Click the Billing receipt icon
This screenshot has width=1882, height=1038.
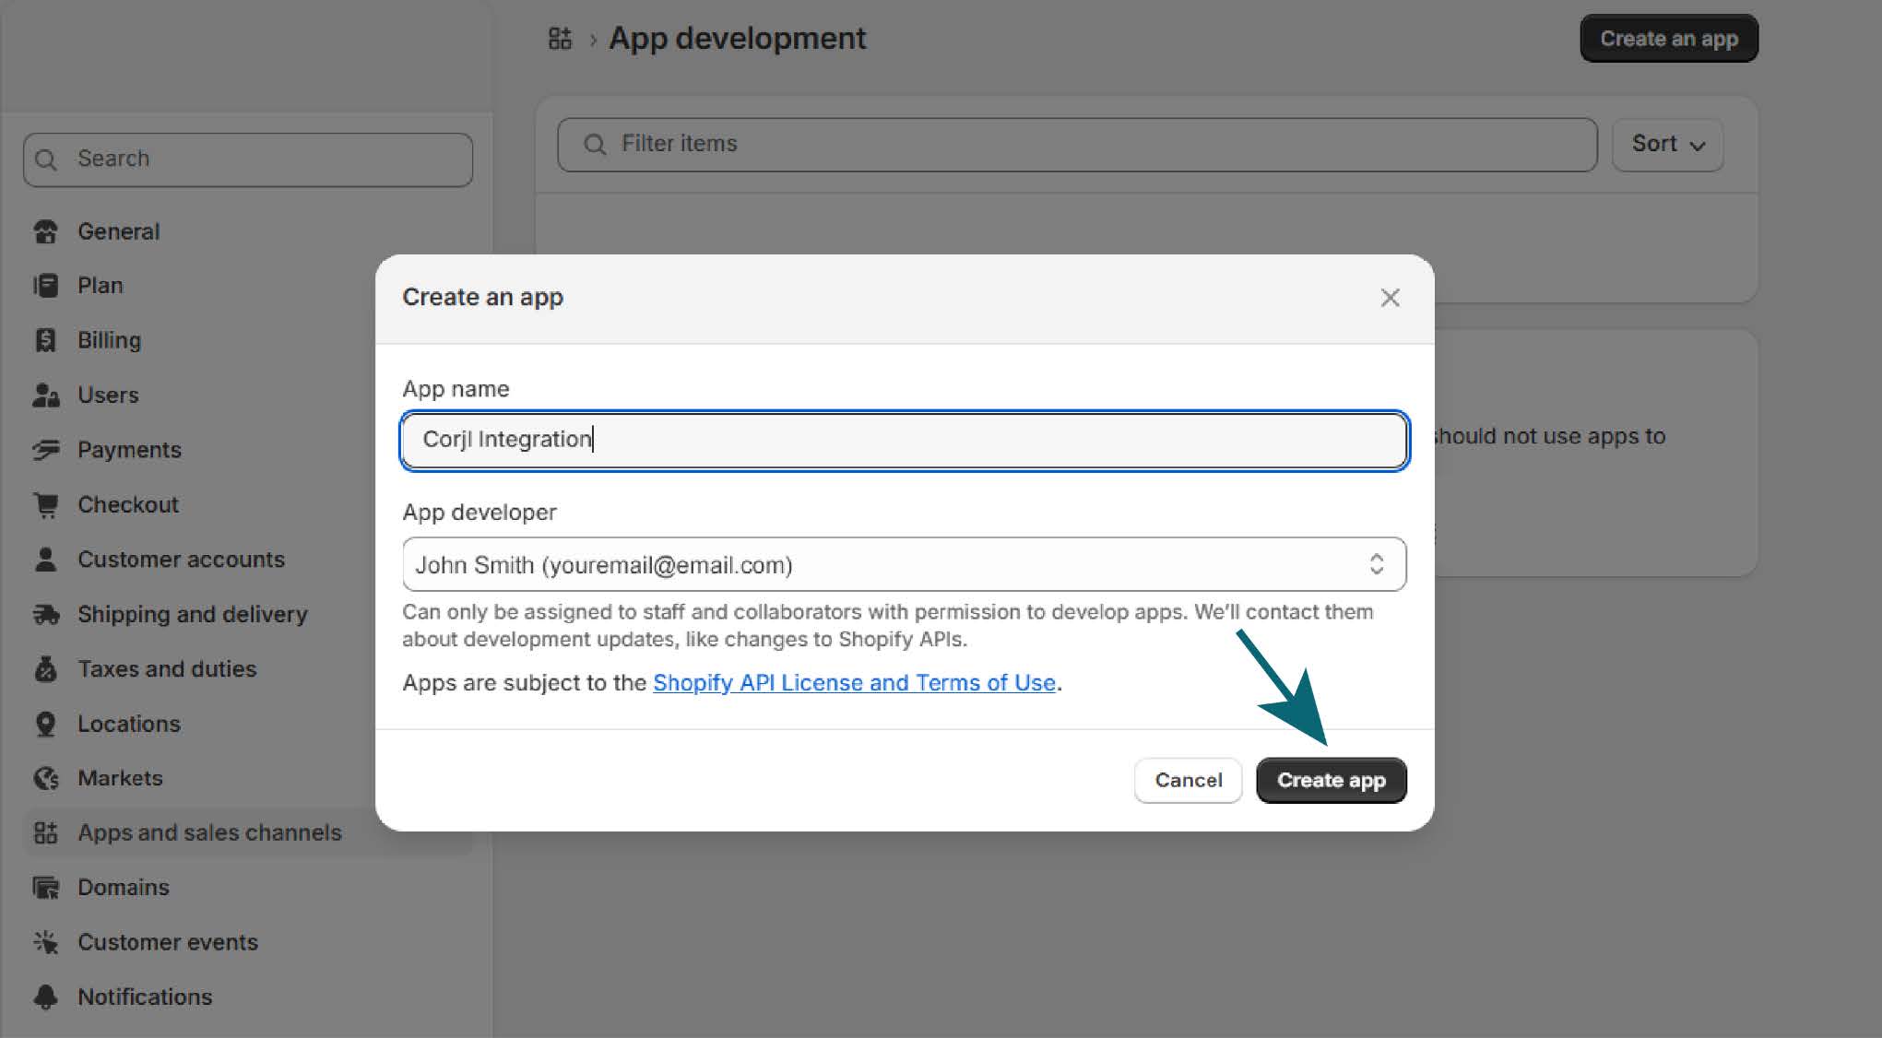pyautogui.click(x=45, y=340)
